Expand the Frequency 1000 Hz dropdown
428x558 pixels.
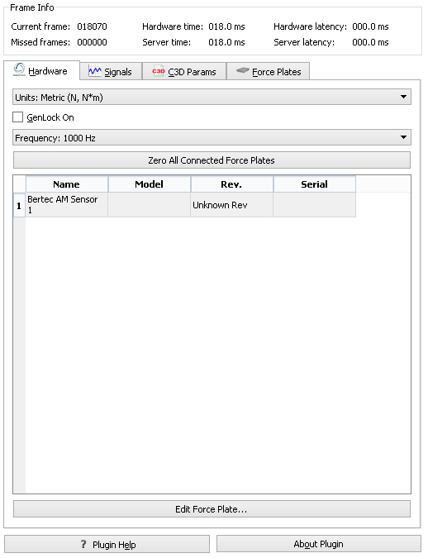coord(212,137)
